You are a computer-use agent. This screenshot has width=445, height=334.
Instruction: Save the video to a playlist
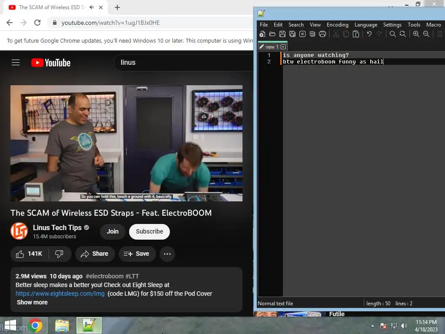pyautogui.click(x=137, y=254)
